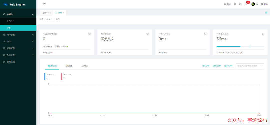This screenshot has height=125, width=270.
Task: Click the 21:40 axis label
Action: tap(155, 115)
